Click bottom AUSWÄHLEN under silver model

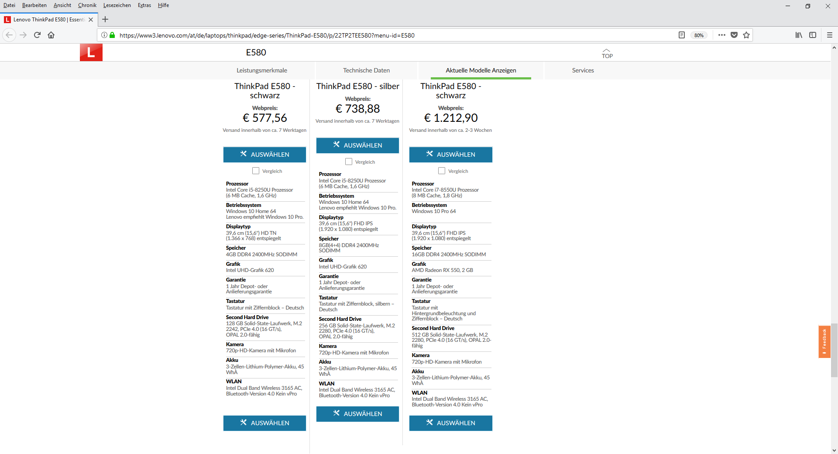[357, 414]
